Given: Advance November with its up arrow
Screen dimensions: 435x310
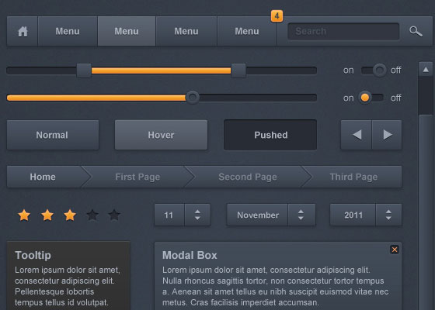Looking at the screenshot, I should coord(301,212).
